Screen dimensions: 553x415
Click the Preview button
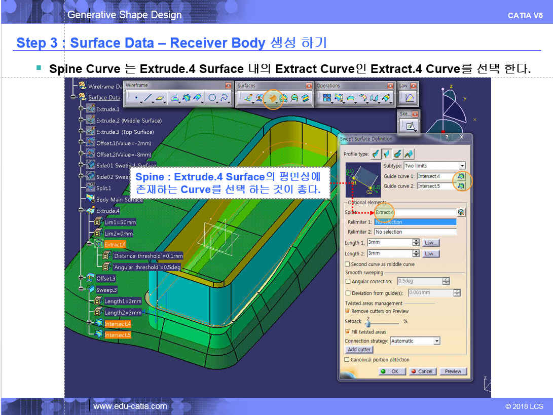click(453, 371)
